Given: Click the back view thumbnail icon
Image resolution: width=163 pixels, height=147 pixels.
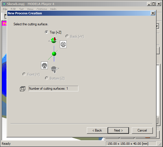Looking at the screenshot, I should pyautogui.click(x=63, y=44).
